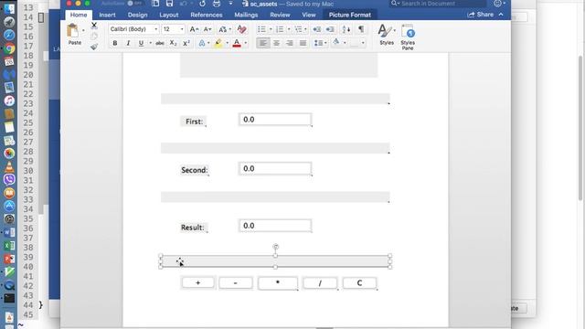Select the First field image showing 0.0
The width and height of the screenshot is (585, 329).
tap(275, 120)
